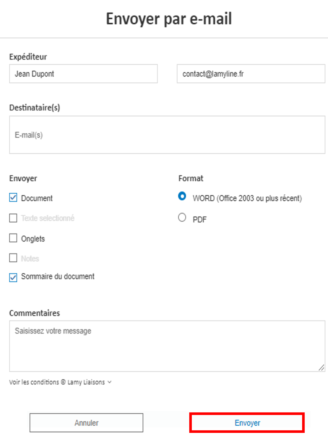Click the WORD (Office 2003) label

tap(247, 198)
